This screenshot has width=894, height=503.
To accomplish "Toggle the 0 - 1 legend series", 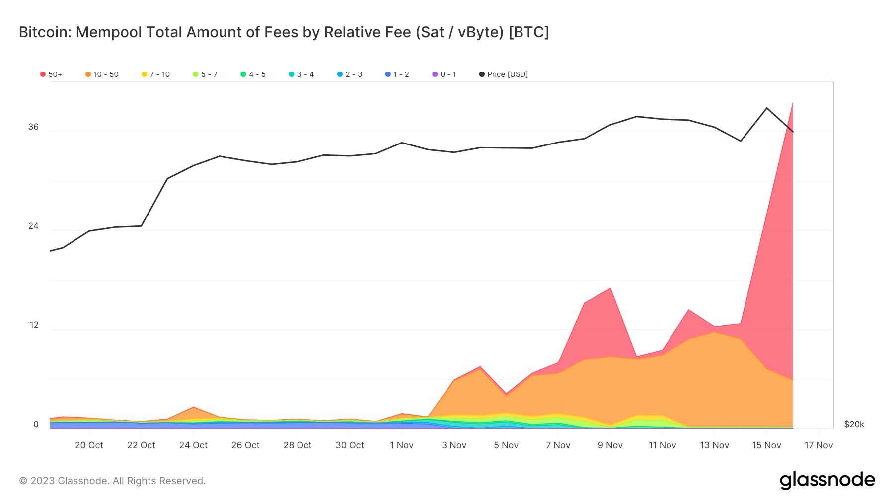I will (x=444, y=74).
